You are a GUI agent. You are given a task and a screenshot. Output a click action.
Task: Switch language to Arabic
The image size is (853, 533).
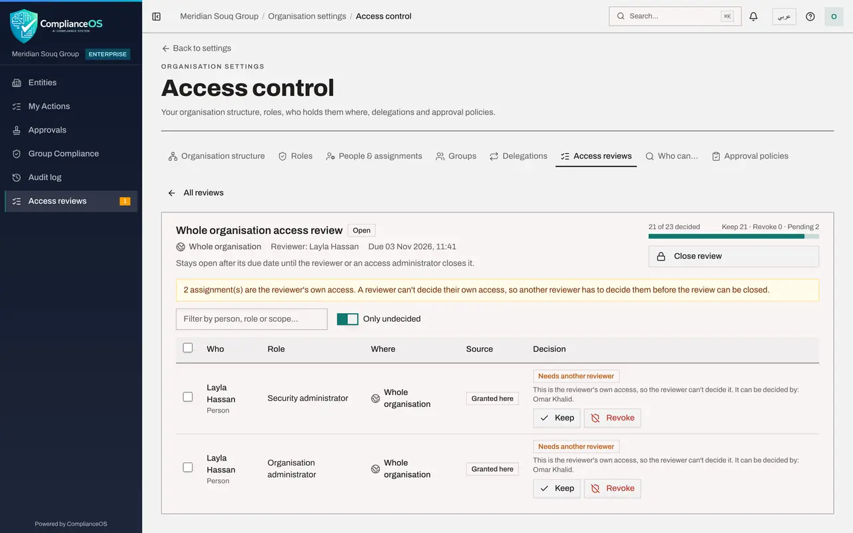[x=784, y=16]
